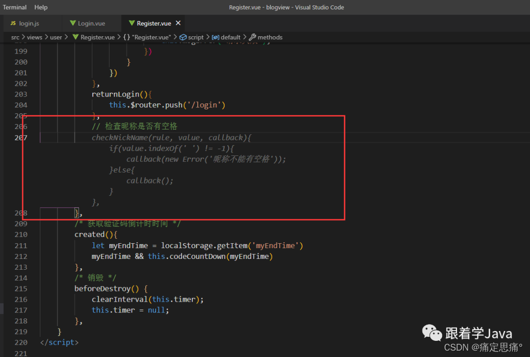
Task: Click the JS file icon on login.js tab
Action: click(13, 23)
